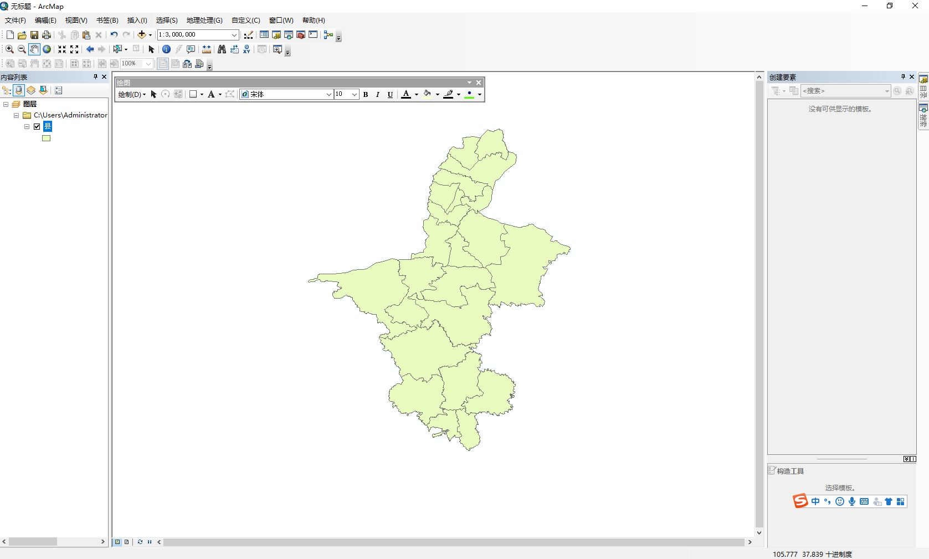Open the rectangle shape dropdown

click(202, 95)
